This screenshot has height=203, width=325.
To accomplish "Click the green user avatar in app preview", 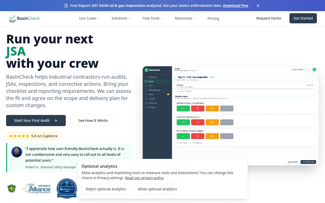I will pos(314,70).
